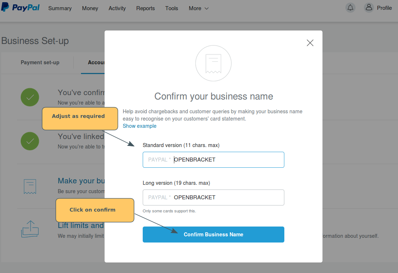Open the Summary menu

pos(60,8)
